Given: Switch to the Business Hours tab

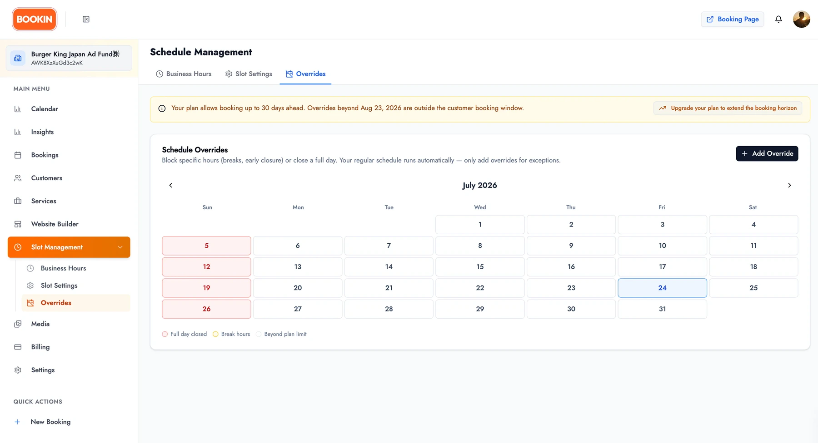Looking at the screenshot, I should pyautogui.click(x=184, y=74).
